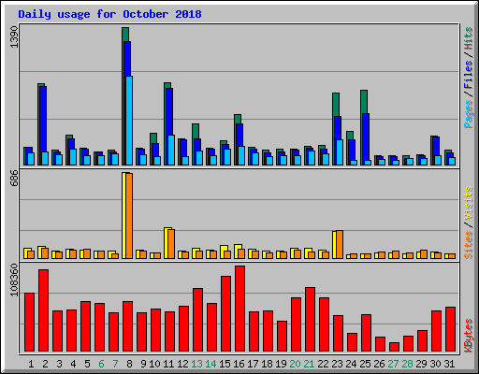Viewport: 479px width, 374px height.
Task: Click the green weekend day 13 label
Action: pos(196,364)
